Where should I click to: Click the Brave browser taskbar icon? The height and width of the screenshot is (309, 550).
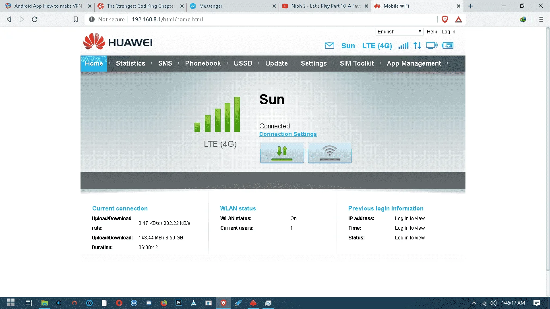(x=223, y=303)
